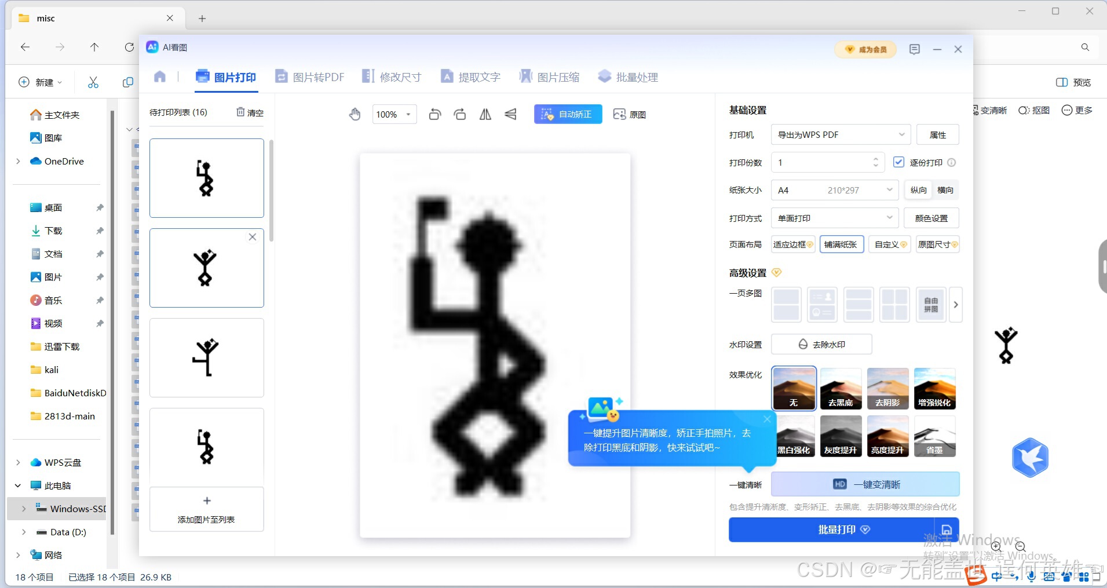1107x588 pixels.
Task: Expand OneDrive in navigation pane
Action: [x=18, y=161]
